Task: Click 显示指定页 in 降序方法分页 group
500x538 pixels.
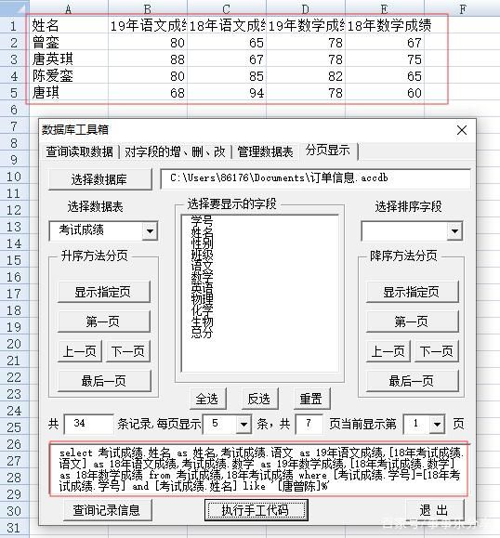Action: 412,292
